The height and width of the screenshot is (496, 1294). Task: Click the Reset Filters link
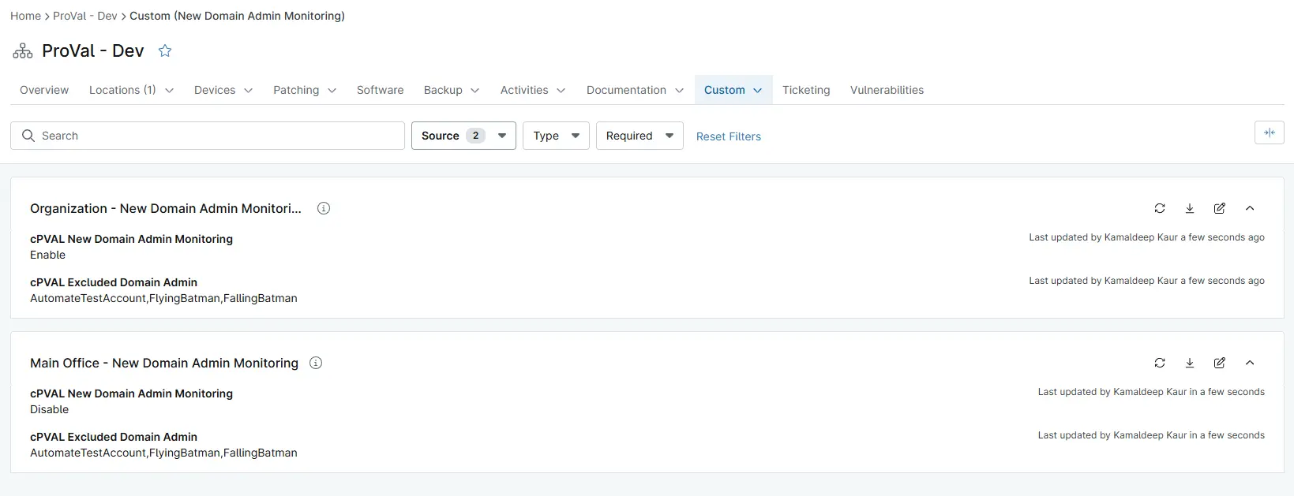[729, 136]
